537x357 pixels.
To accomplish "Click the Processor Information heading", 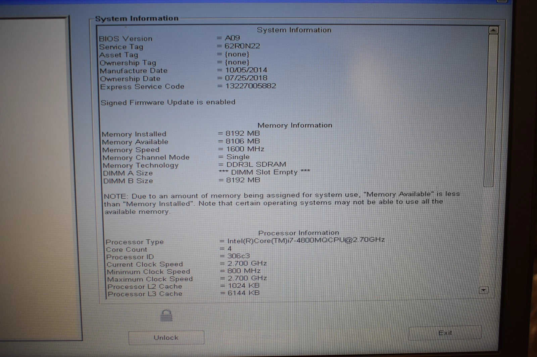I will [299, 233].
